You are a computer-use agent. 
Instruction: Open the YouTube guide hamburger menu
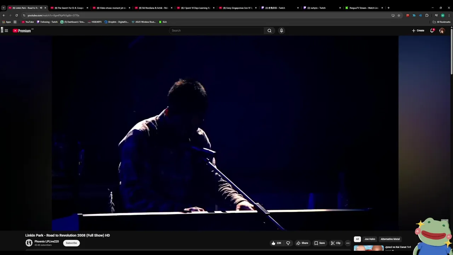click(6, 30)
